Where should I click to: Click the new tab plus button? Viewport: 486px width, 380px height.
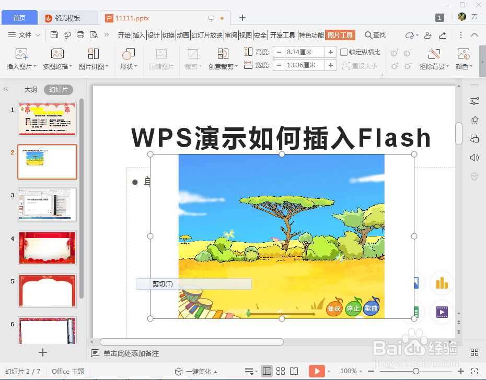(242, 18)
